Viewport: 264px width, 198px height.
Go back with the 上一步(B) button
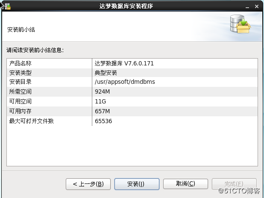[88, 184]
